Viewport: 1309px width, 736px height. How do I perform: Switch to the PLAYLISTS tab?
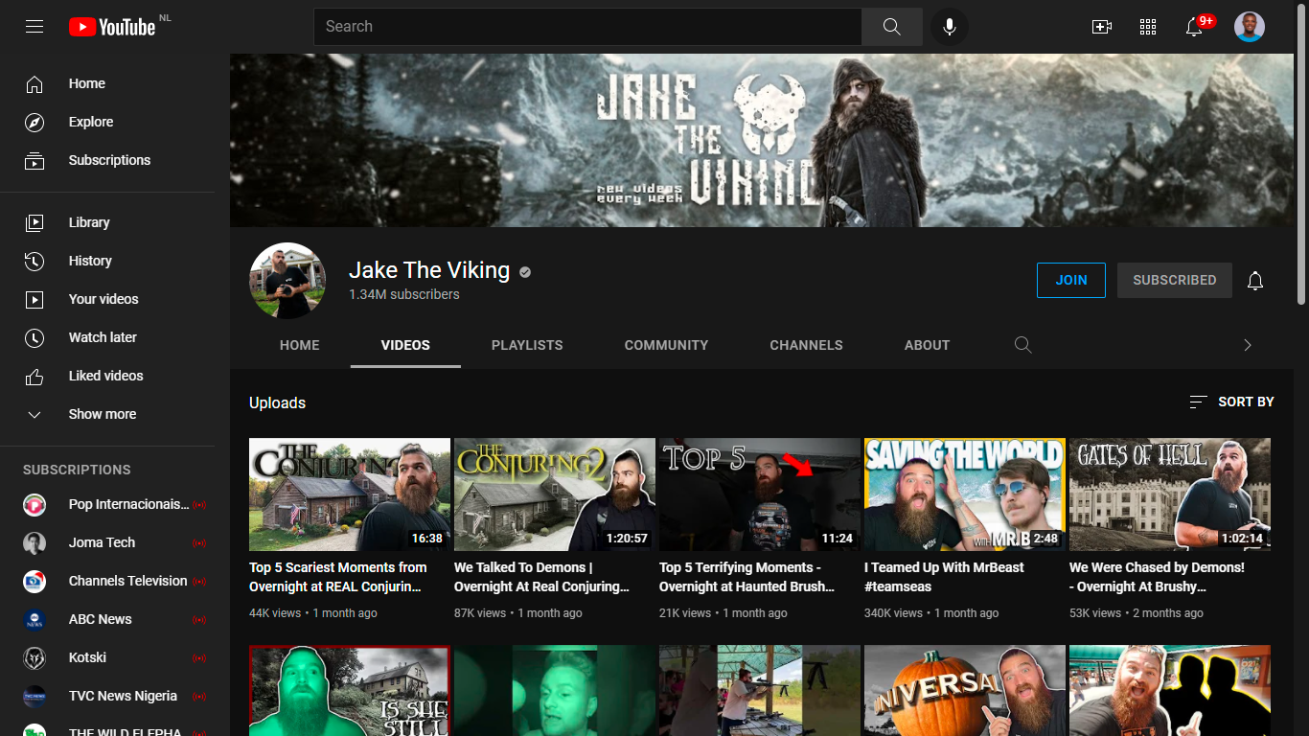[527, 345]
